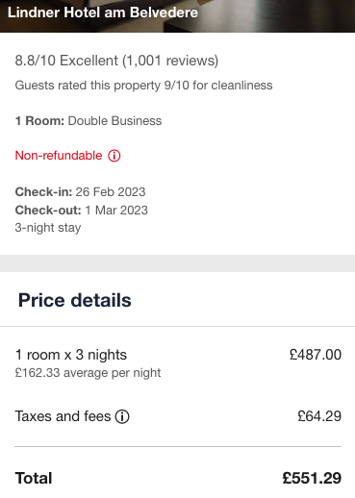This screenshot has width=355, height=498.
Task: Click the Non-refundable info icon
Action: (114, 156)
